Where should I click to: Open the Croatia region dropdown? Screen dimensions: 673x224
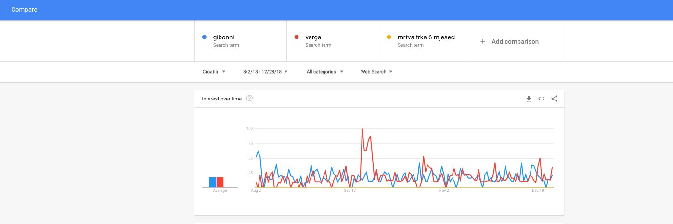(x=214, y=72)
